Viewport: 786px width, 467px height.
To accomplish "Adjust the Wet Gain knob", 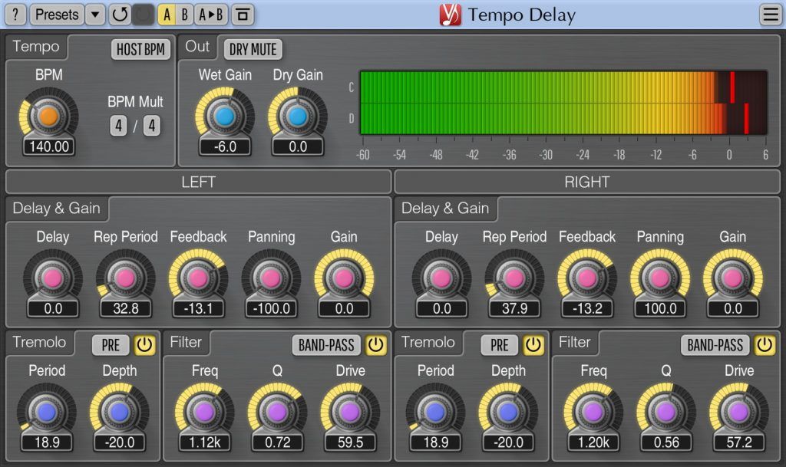I will pos(223,113).
